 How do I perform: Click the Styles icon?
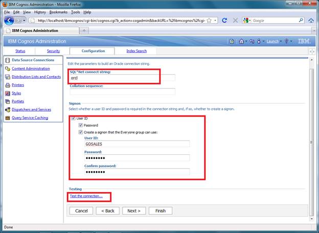pos(8,94)
